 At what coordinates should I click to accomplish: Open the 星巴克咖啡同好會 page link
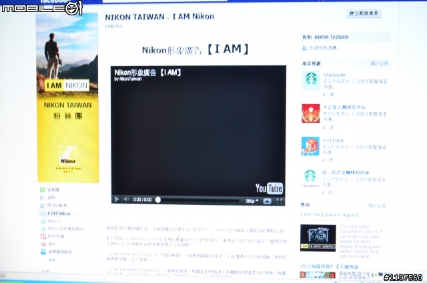point(346,173)
